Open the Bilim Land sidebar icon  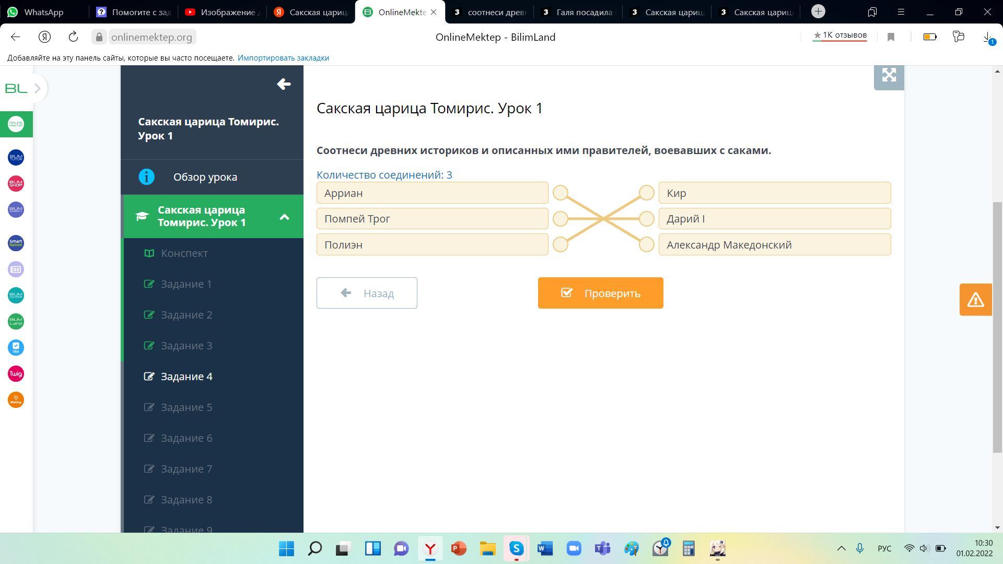[16, 321]
